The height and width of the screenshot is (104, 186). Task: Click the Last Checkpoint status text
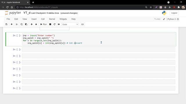pyautogui.click(x=45, y=13)
